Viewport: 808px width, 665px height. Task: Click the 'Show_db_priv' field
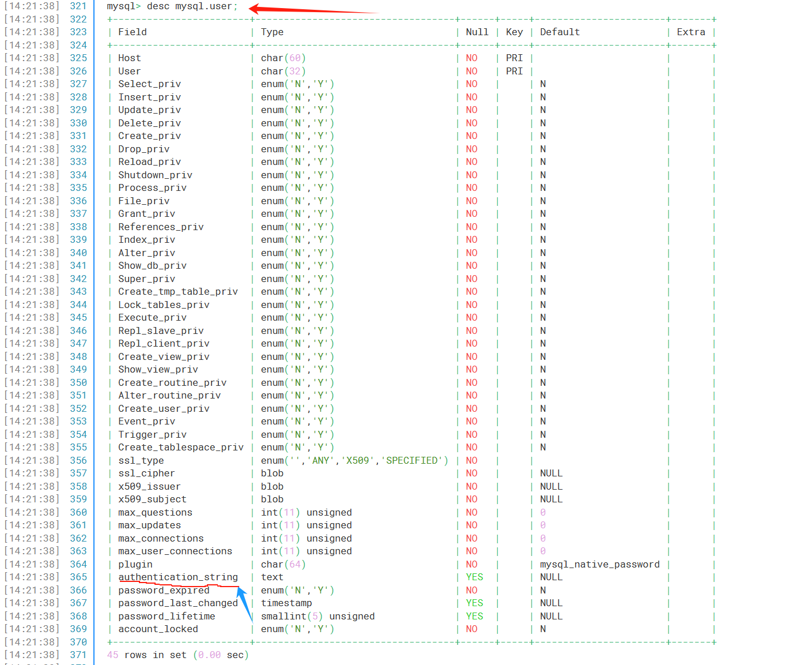(153, 266)
